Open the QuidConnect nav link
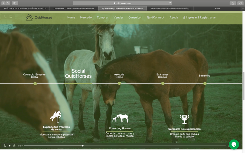 coord(155,18)
